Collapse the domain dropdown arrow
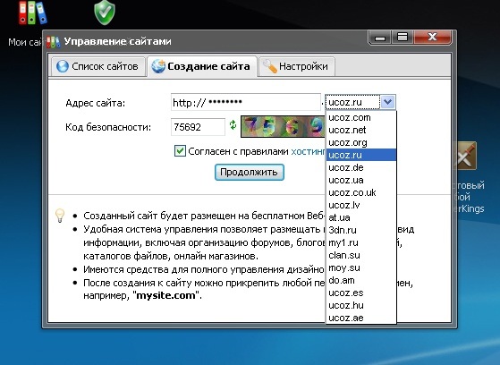This screenshot has width=500, height=365. (x=388, y=102)
